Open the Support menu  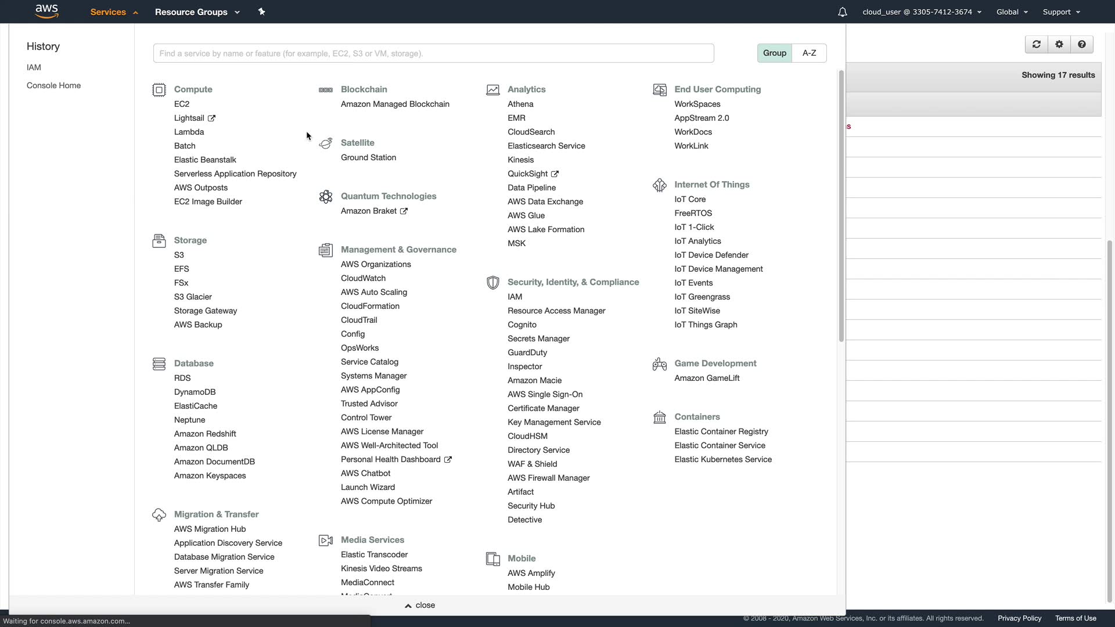[x=1061, y=12]
